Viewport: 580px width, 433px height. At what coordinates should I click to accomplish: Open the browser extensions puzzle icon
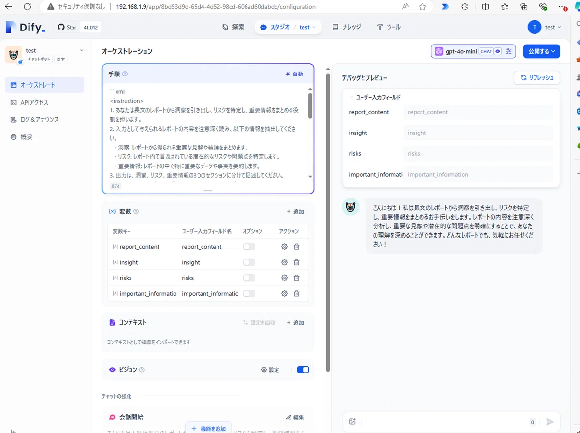465,7
